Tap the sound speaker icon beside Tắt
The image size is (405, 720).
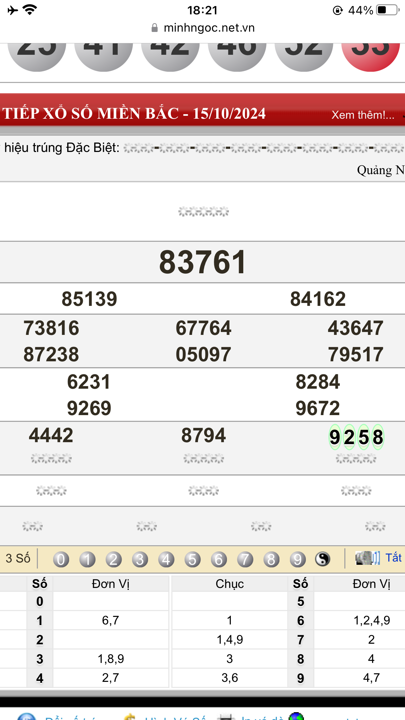click(x=367, y=558)
